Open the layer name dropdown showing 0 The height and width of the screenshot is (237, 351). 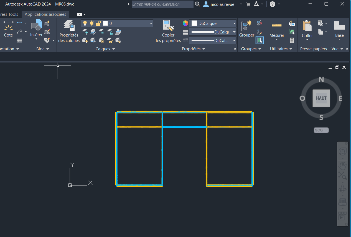tap(117, 24)
